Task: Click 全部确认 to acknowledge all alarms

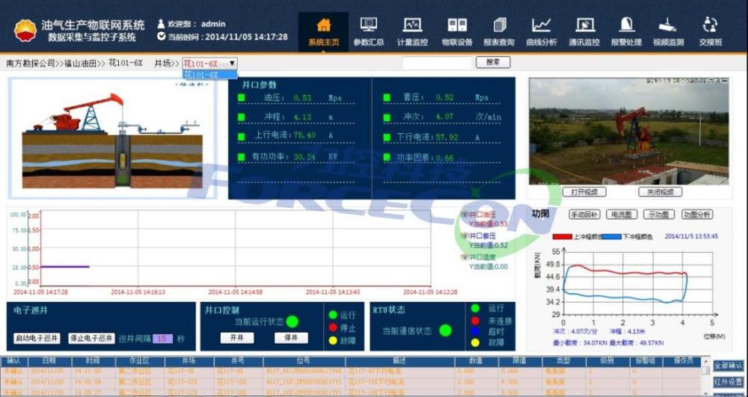Action: 728,366
